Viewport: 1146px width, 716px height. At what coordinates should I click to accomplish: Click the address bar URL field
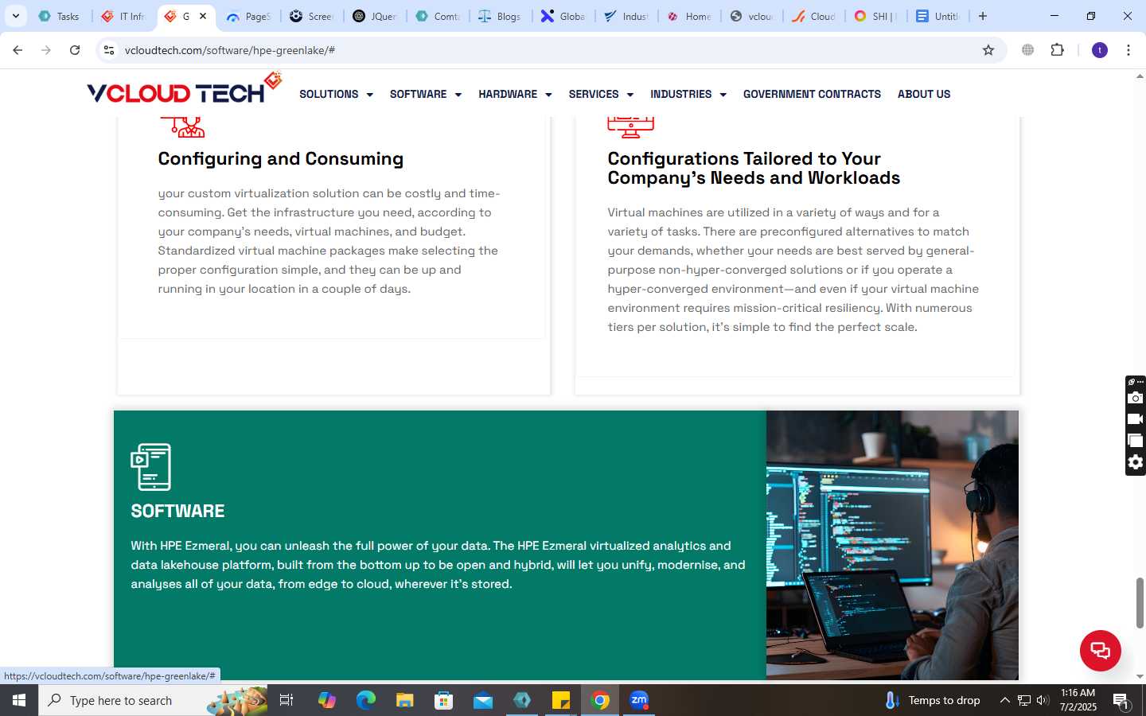(549, 50)
